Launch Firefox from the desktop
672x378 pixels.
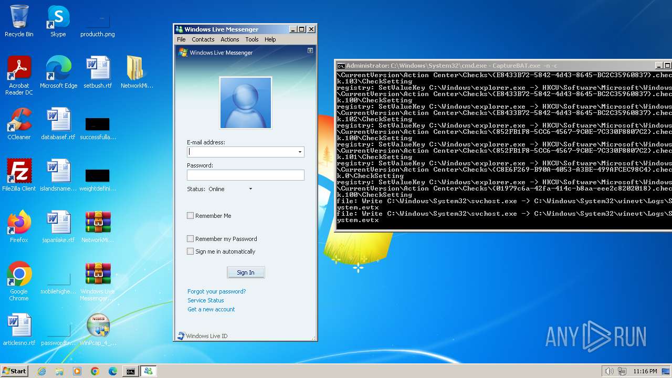click(x=19, y=227)
